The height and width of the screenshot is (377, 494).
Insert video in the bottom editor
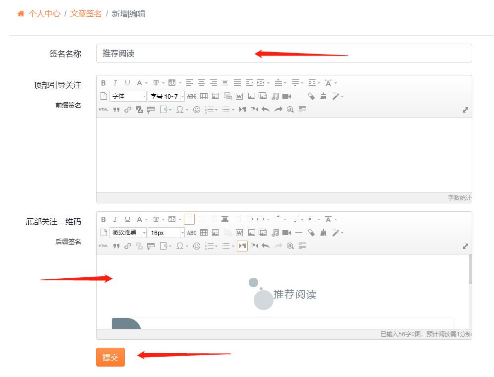[x=287, y=233]
